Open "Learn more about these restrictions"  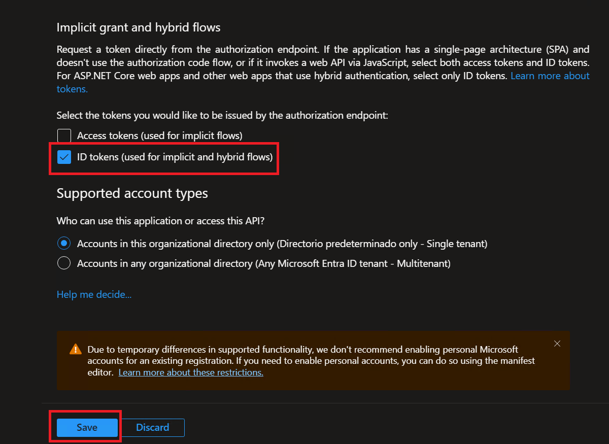click(190, 372)
